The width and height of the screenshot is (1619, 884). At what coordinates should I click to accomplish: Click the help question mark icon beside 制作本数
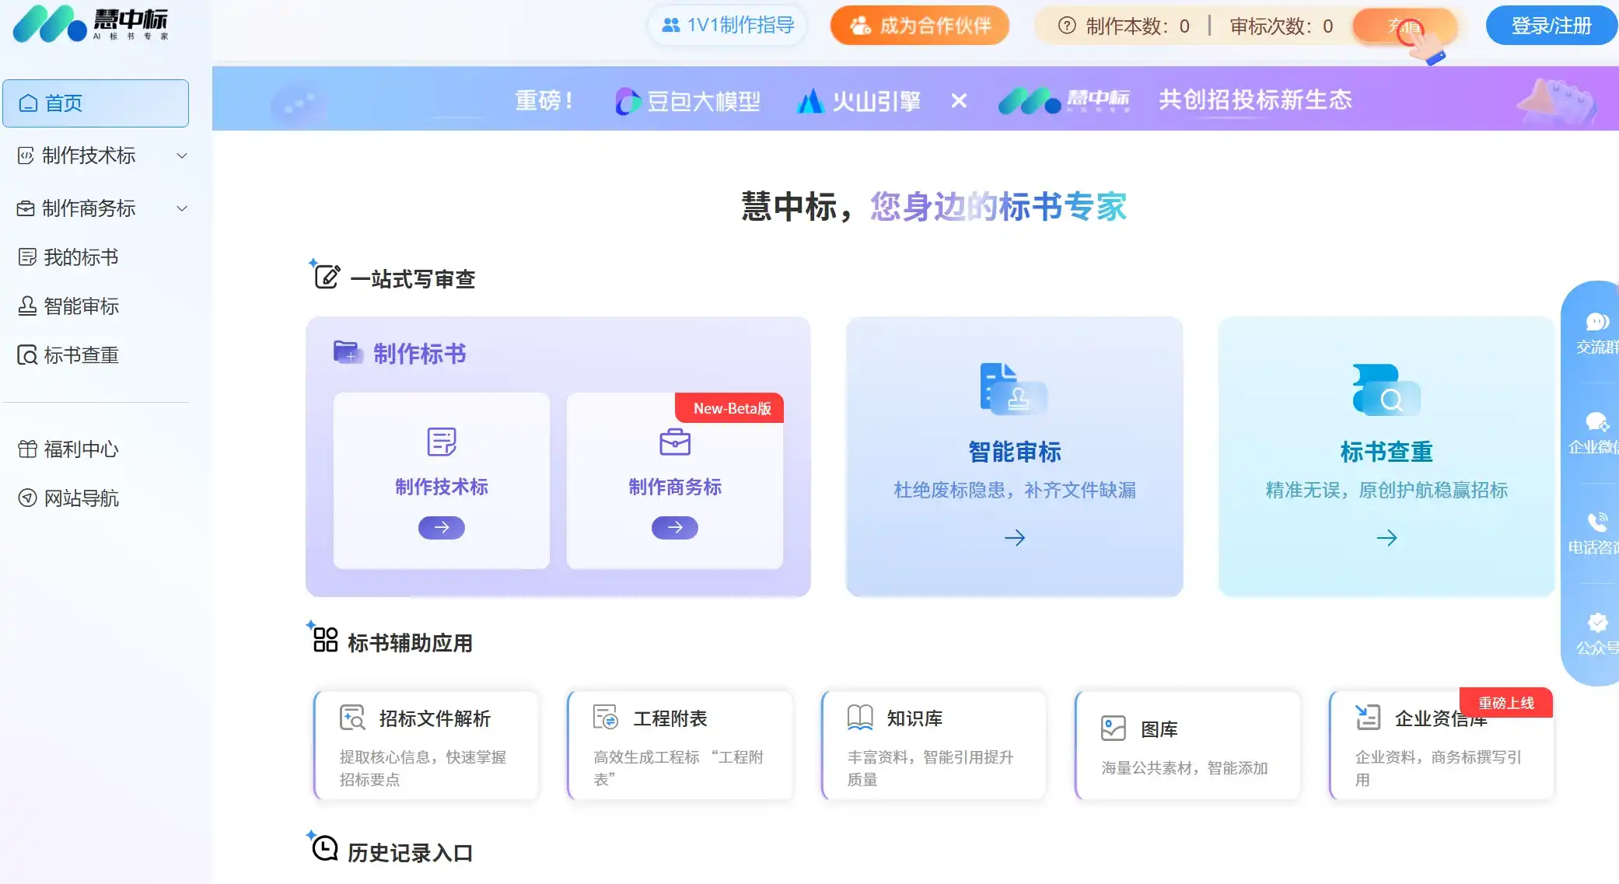1067,26
